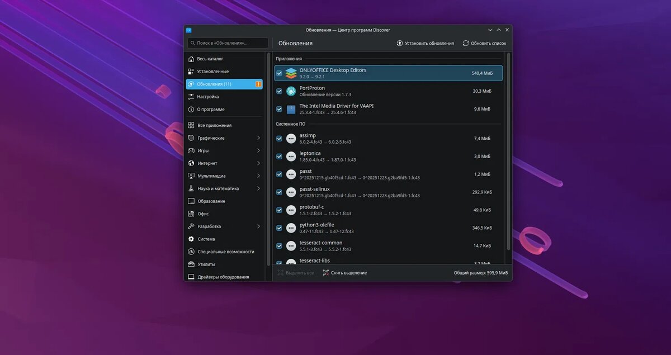Click the Поиск в Обновлениях search field
The width and height of the screenshot is (671, 355).
tap(228, 42)
